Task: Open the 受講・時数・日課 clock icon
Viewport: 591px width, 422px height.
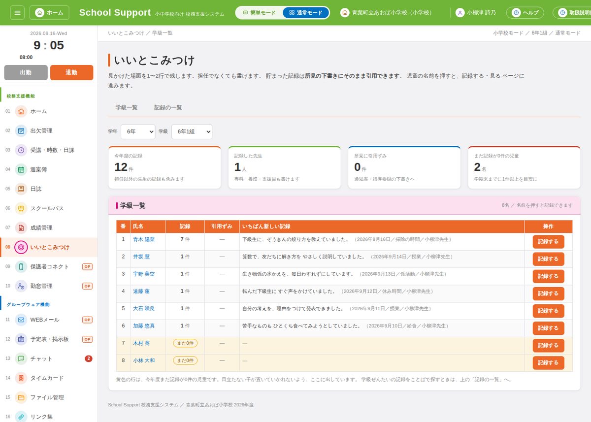Action: [x=21, y=150]
